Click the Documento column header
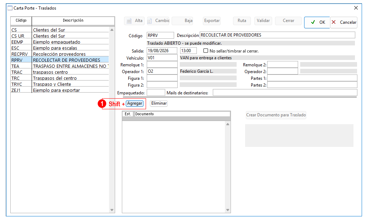The height and width of the screenshot is (221, 367). pyautogui.click(x=182, y=114)
